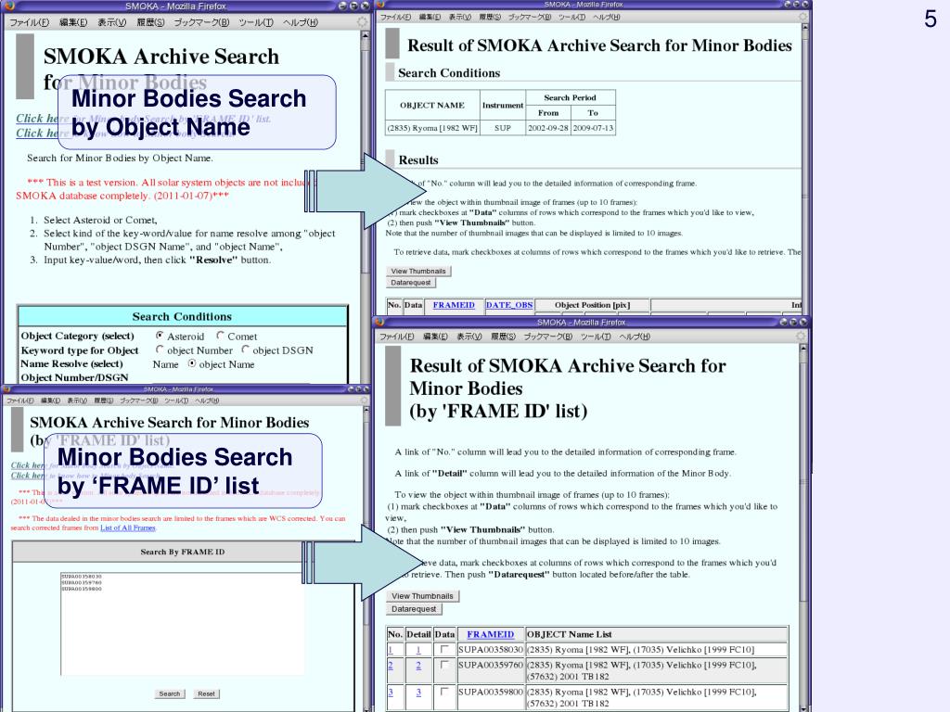Check the Data box for frame SUPA00358030

[444, 649]
